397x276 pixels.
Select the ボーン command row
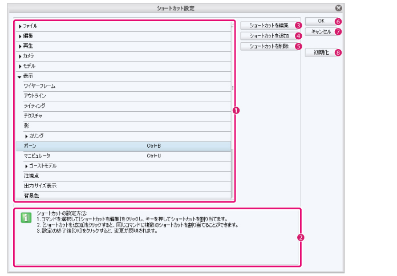pos(123,146)
